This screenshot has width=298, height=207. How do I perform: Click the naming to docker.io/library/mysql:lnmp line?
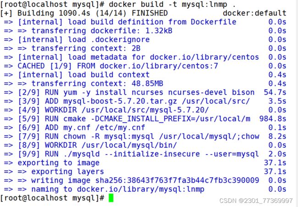pyautogui.click(x=145, y=189)
